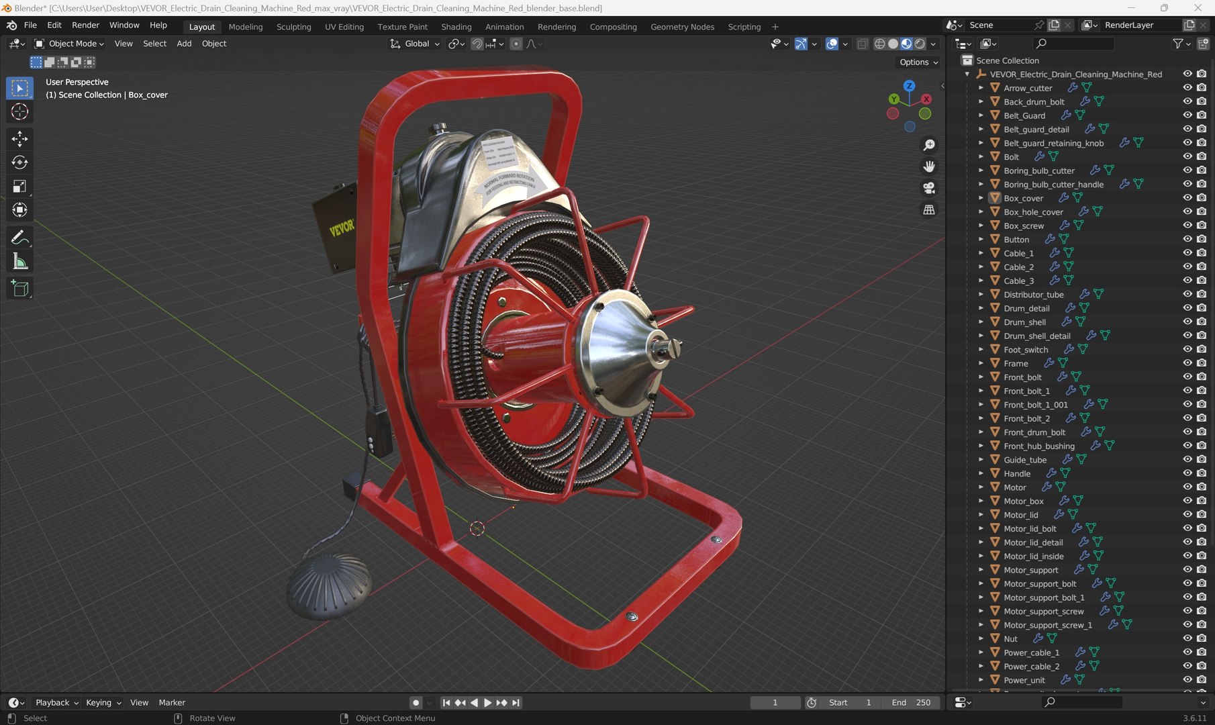Open the Object Mode dropdown
The height and width of the screenshot is (725, 1215).
[70, 44]
